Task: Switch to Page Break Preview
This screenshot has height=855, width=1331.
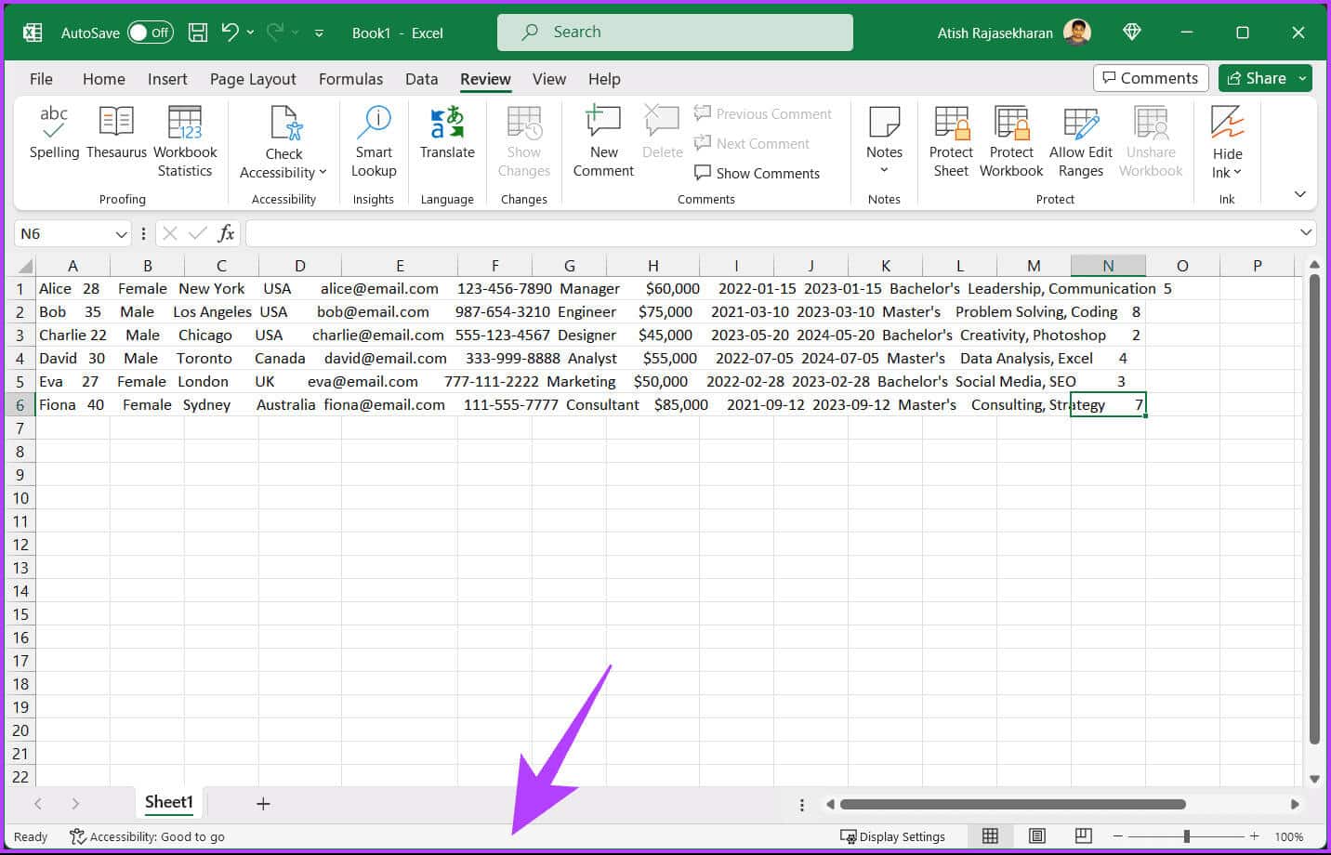Action: point(1083,835)
